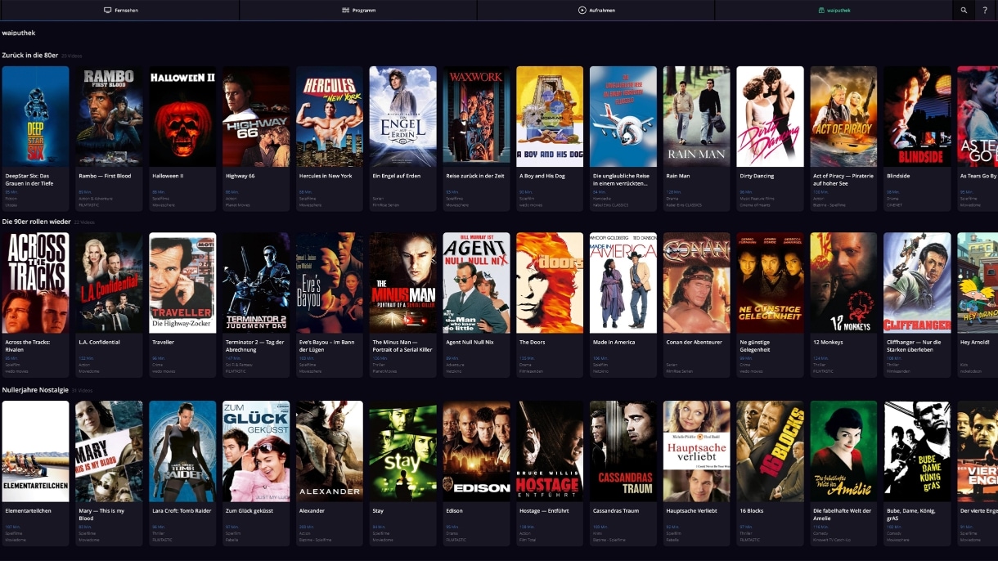This screenshot has height=561, width=998.
Task: Open the "Die 90er rollen wieder" heading
Action: pos(36,222)
